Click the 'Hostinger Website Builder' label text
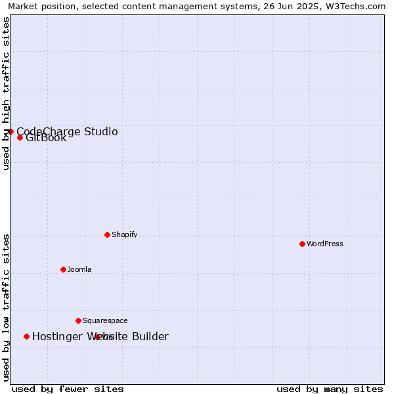394x394 pixels. 100,337
